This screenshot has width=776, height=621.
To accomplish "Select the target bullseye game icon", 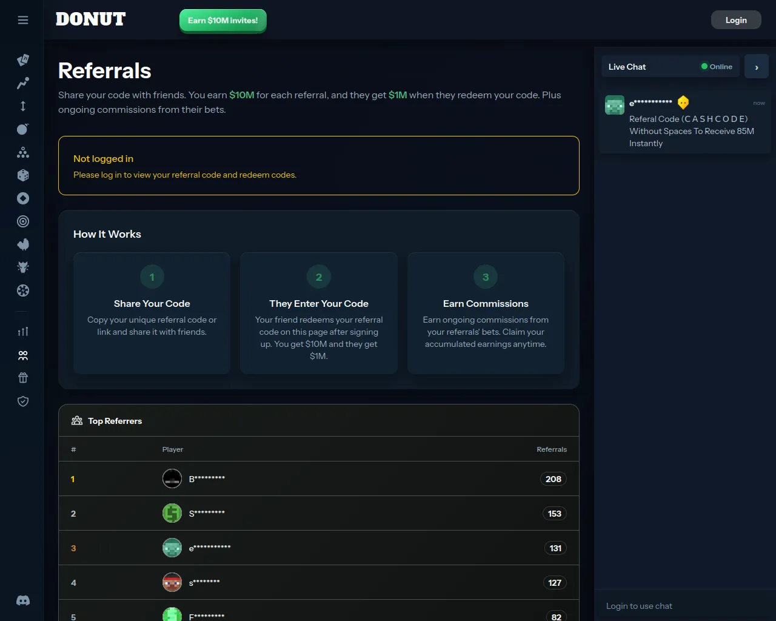I will 23,221.
